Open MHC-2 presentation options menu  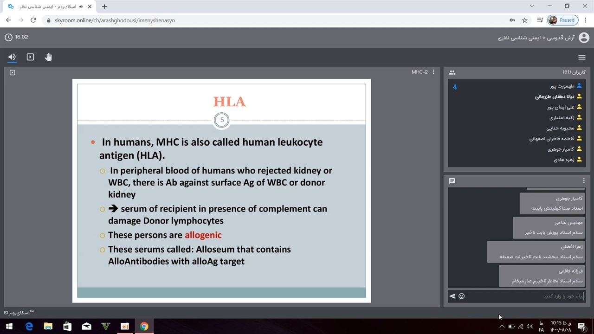tap(433, 72)
